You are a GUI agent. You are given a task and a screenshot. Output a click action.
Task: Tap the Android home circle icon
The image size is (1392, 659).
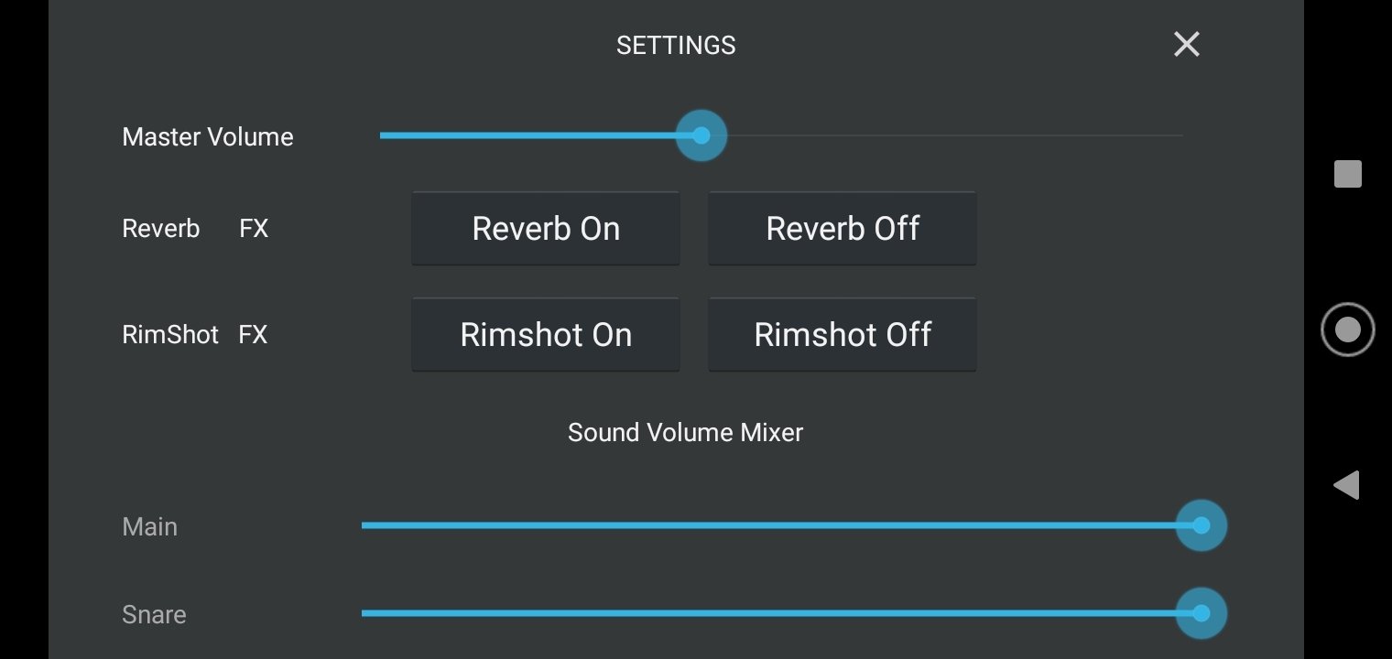[x=1347, y=329]
